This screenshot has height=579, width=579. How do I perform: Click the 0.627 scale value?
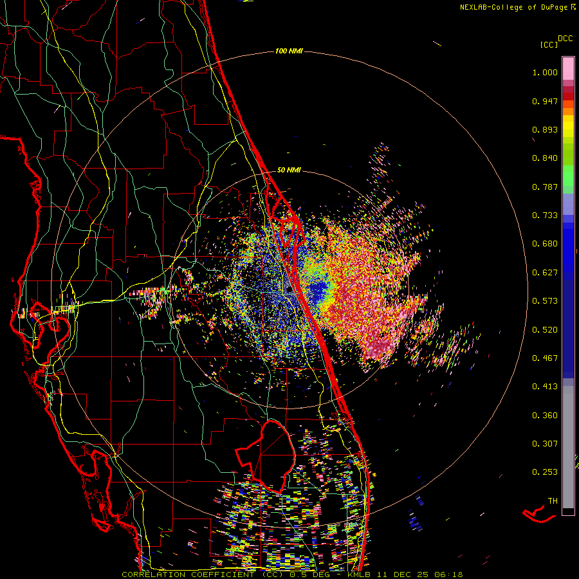545,273
